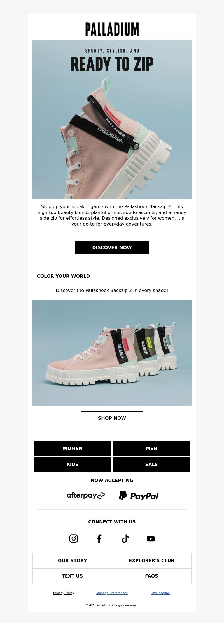
Task: Click the Discover Now button
Action: (112, 247)
